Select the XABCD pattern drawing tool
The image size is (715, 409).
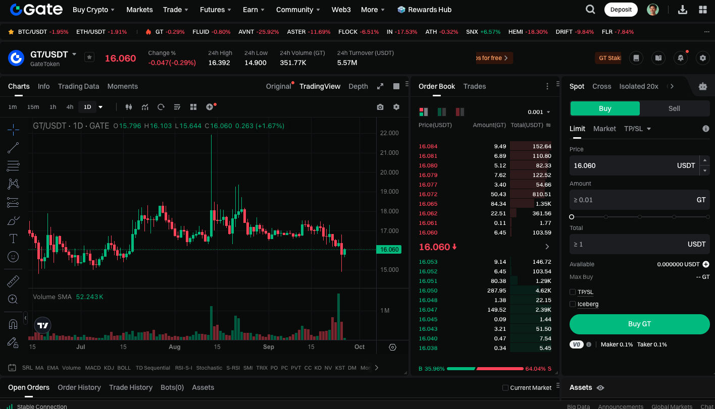pos(13,184)
